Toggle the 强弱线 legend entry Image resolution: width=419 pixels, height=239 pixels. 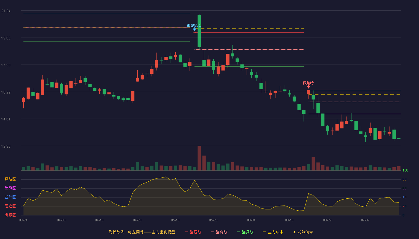(x=219, y=232)
